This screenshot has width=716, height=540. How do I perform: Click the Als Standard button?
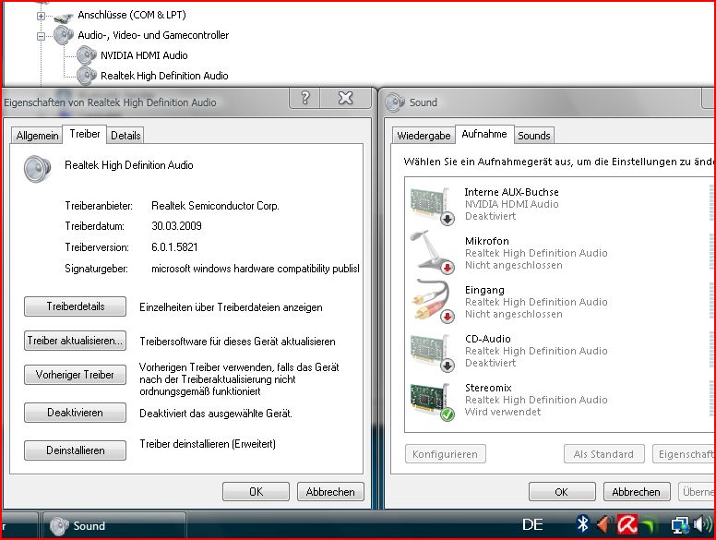coord(604,454)
